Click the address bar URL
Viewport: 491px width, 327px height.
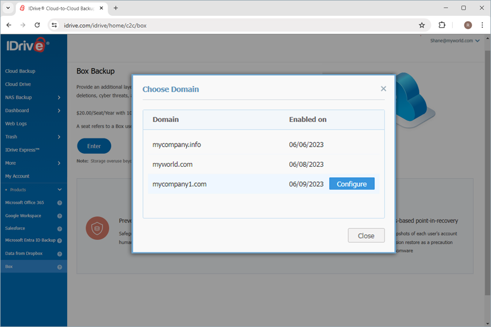coord(105,26)
